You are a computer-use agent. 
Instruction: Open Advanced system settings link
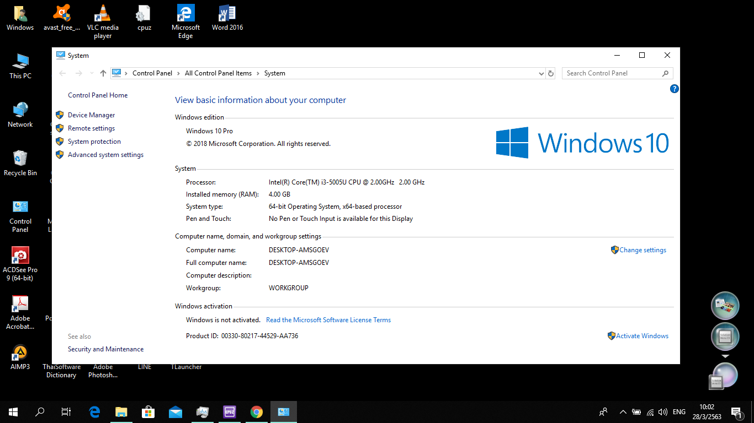[105, 155]
